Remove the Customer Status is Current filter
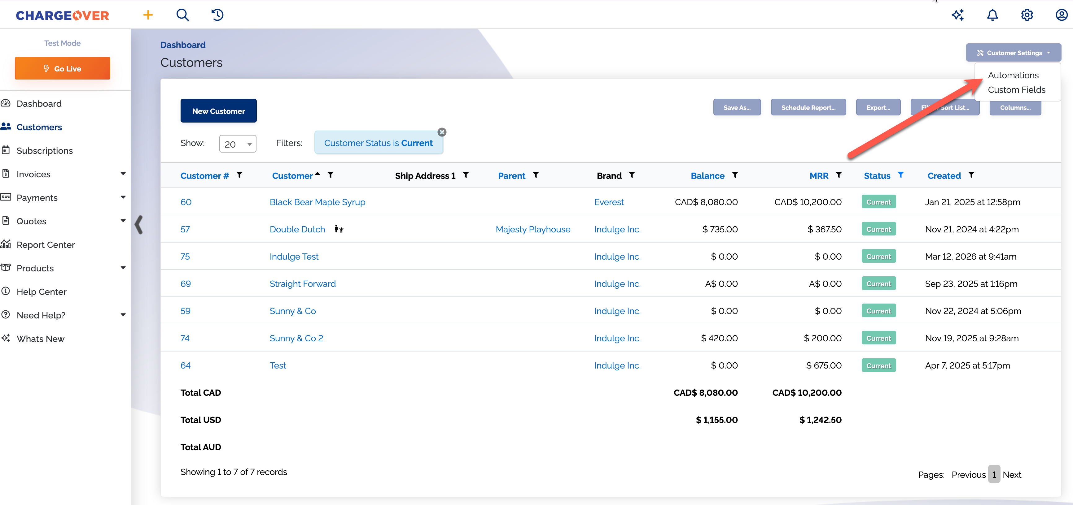Screen dimensions: 1073x505 click(442, 132)
